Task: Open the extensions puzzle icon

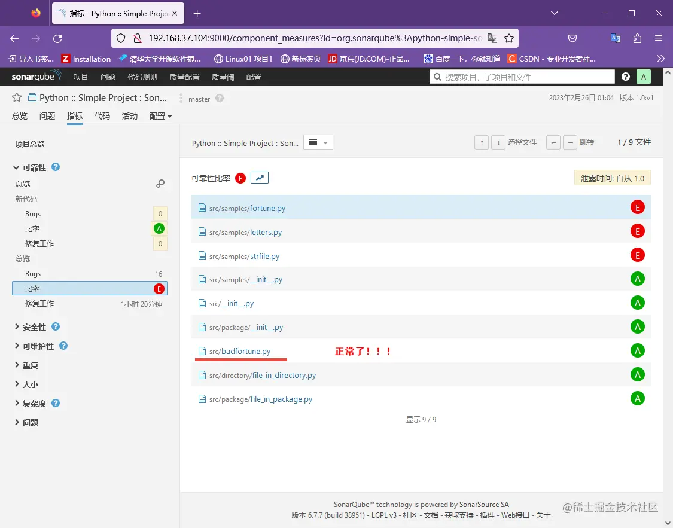Action: (x=637, y=39)
